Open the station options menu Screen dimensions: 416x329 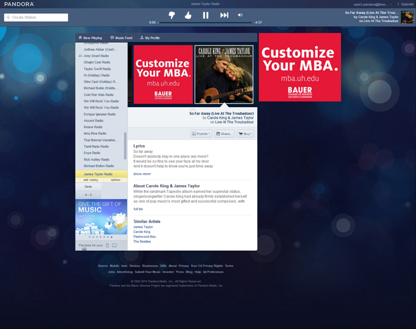tap(116, 180)
